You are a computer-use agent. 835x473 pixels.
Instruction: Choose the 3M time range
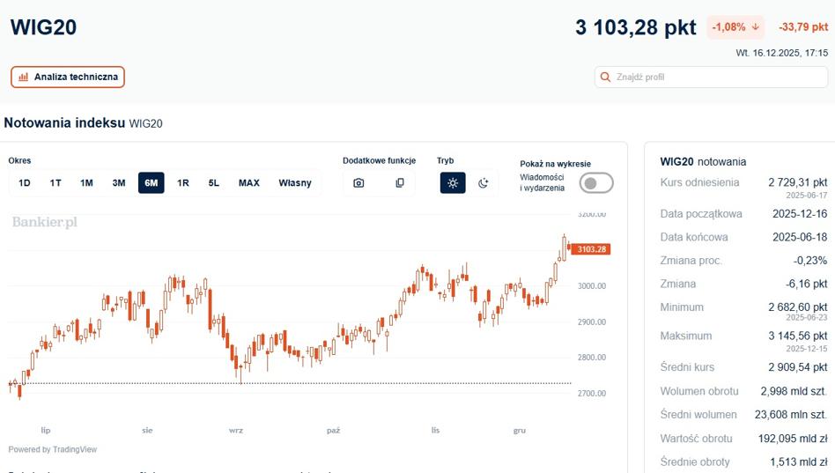point(119,182)
